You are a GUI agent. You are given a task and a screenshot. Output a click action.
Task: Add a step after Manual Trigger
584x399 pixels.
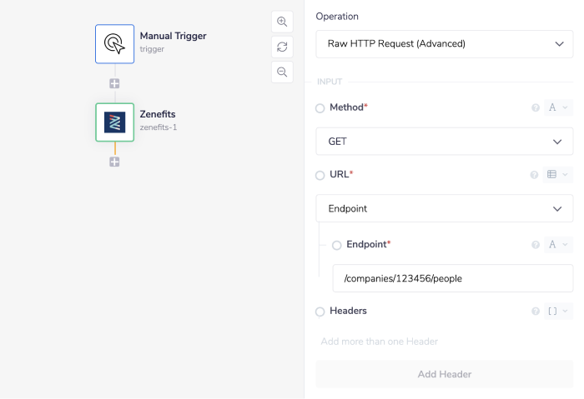[x=114, y=83]
